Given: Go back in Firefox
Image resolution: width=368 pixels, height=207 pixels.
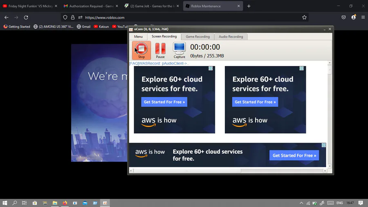Looking at the screenshot, I should (6, 17).
